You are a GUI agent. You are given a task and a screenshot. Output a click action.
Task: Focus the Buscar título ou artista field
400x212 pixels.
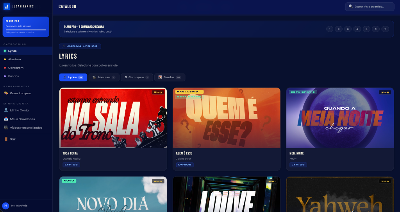370,7
